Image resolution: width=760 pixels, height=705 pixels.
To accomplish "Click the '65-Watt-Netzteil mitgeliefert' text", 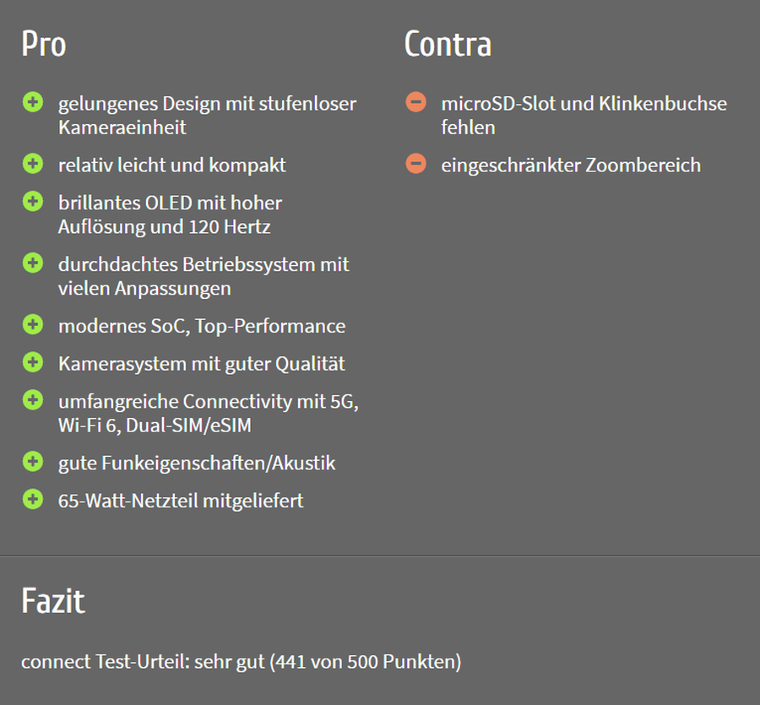I will point(181,501).
